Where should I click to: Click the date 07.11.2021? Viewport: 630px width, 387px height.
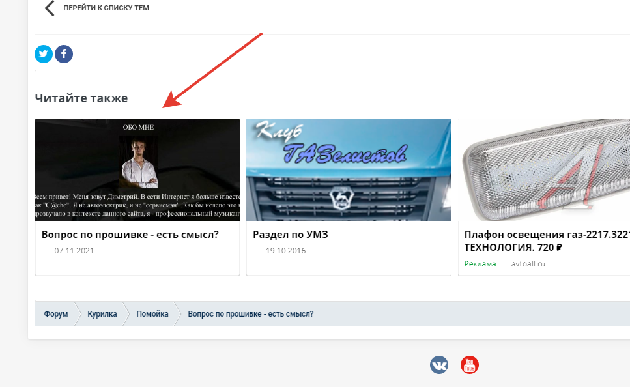[74, 250]
